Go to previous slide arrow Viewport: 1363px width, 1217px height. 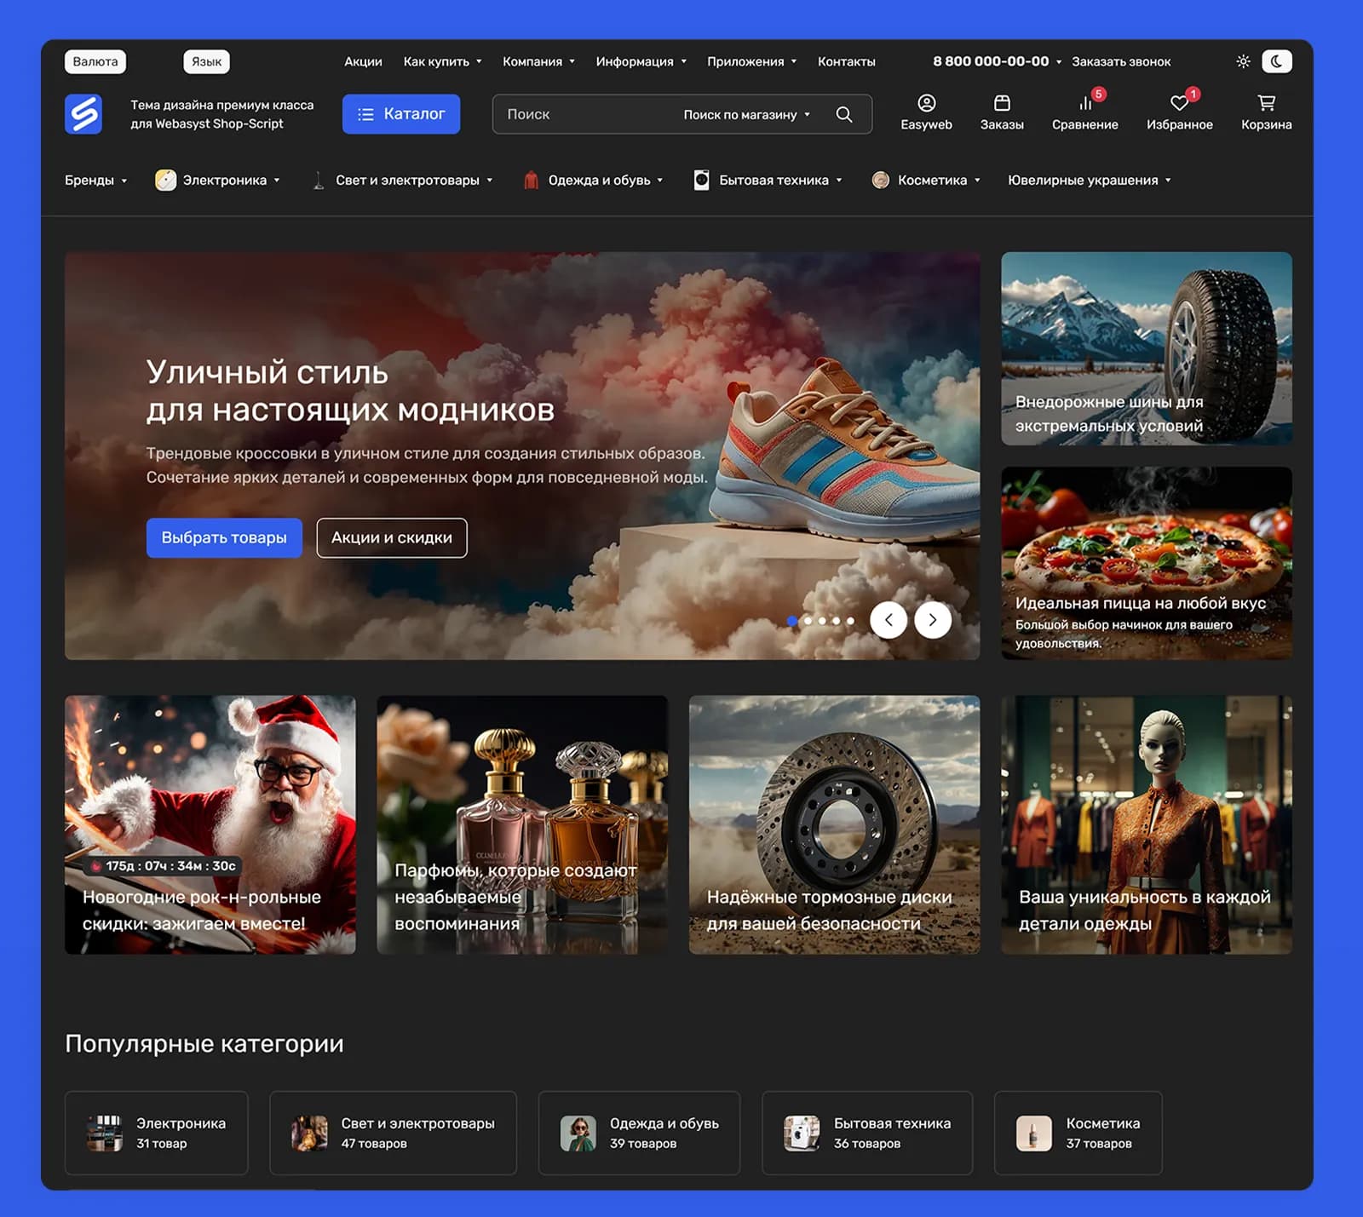pos(889,620)
